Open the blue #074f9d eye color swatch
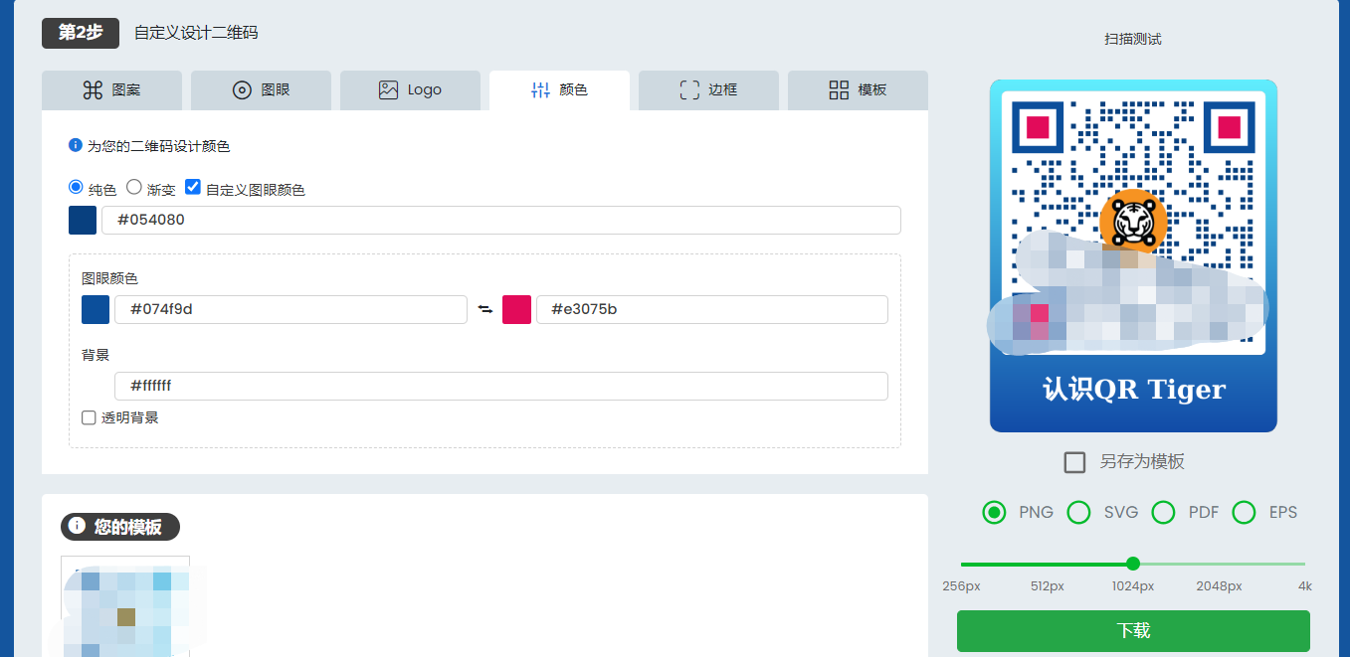 pyautogui.click(x=96, y=309)
